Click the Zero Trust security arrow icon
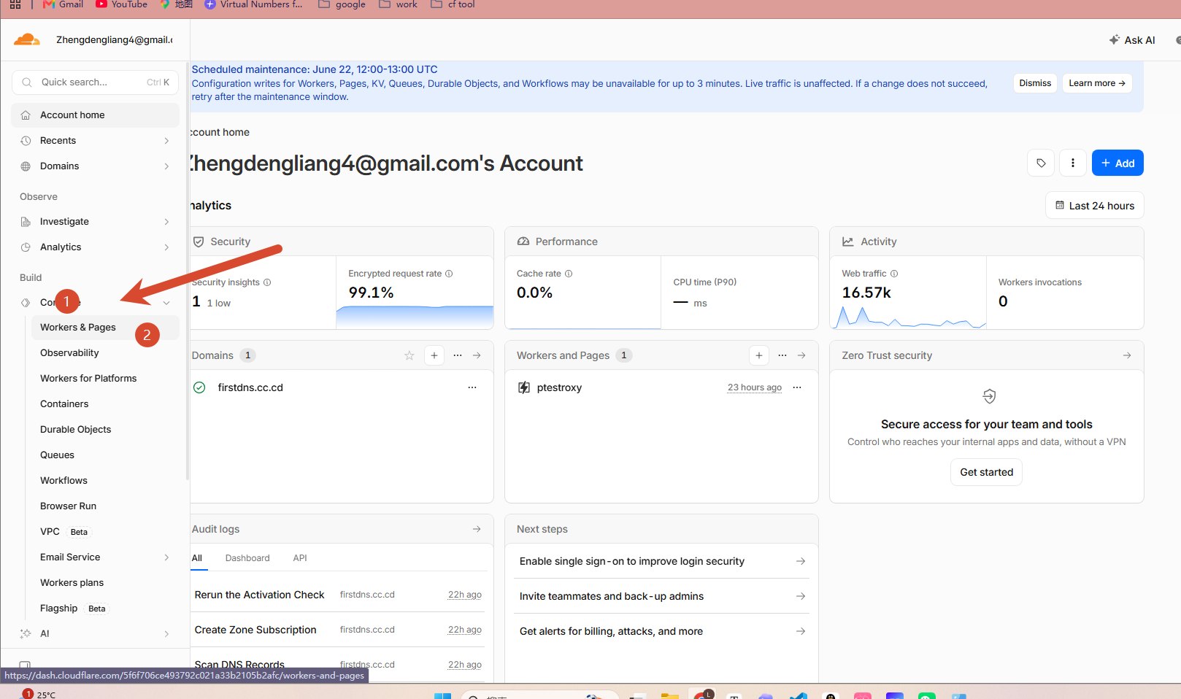This screenshot has width=1181, height=699. (1127, 355)
